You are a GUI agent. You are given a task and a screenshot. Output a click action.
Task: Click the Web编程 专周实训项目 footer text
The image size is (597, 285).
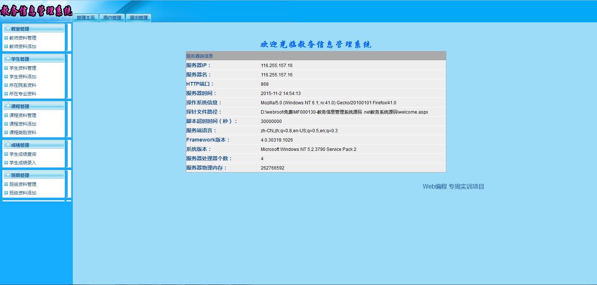(x=453, y=187)
